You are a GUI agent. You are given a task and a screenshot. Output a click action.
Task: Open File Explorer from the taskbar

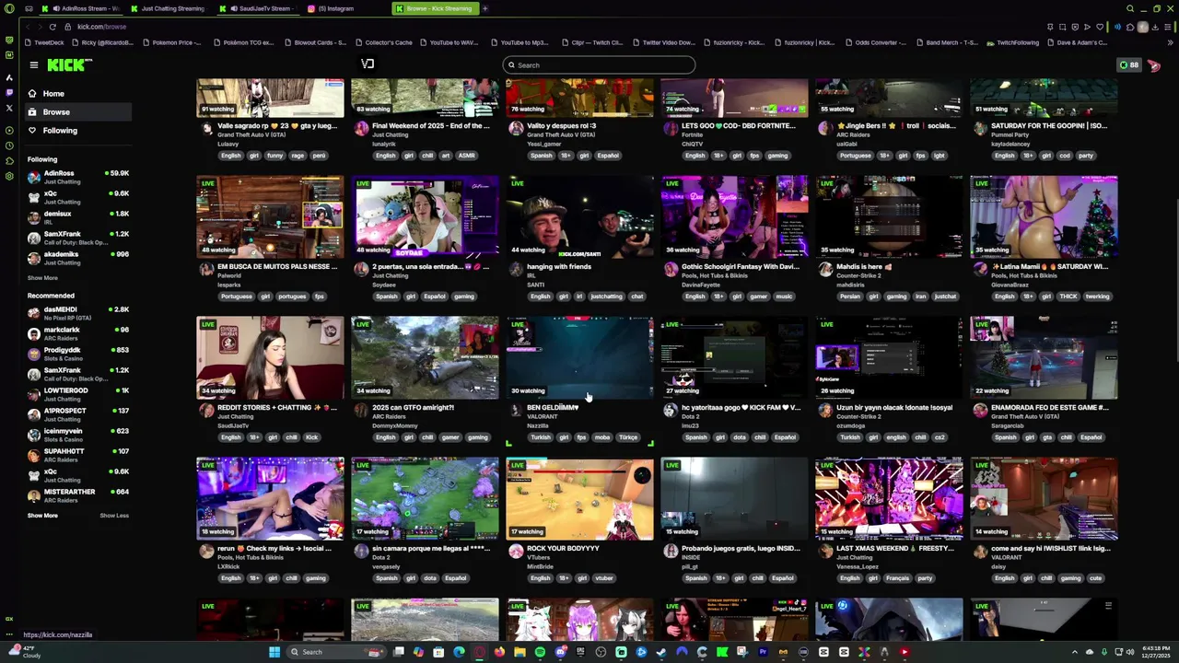click(x=519, y=652)
